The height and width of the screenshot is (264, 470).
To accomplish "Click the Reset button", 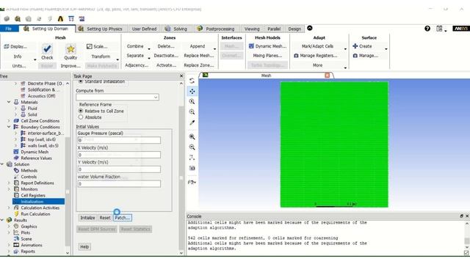I will tap(105, 218).
